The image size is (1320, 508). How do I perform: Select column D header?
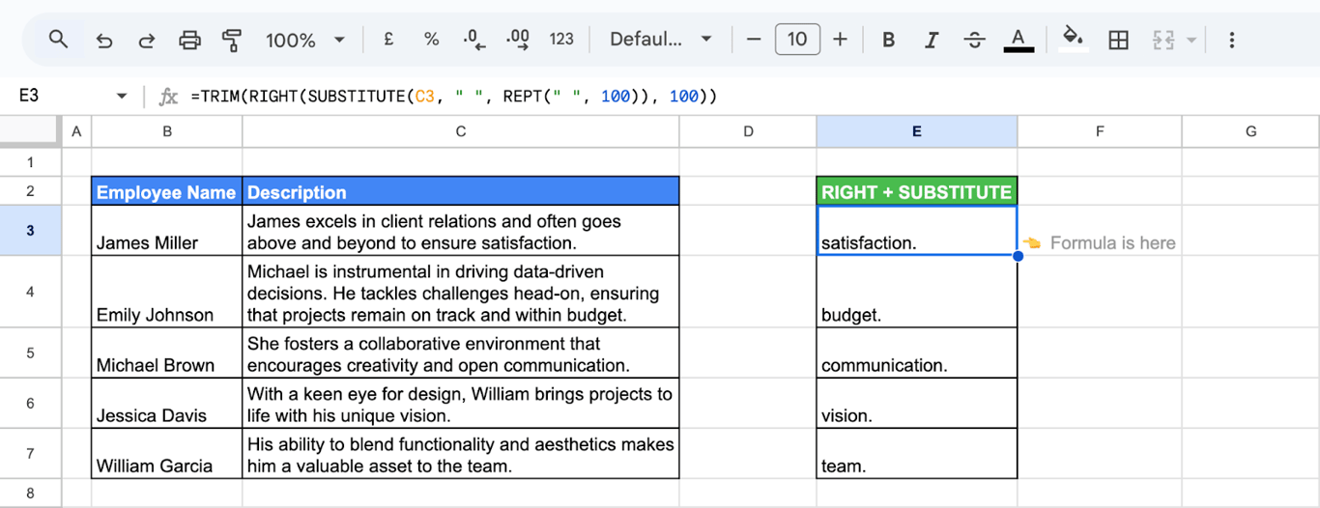(748, 131)
